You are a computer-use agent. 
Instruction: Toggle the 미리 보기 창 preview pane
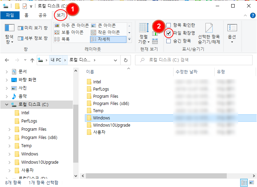(33, 28)
